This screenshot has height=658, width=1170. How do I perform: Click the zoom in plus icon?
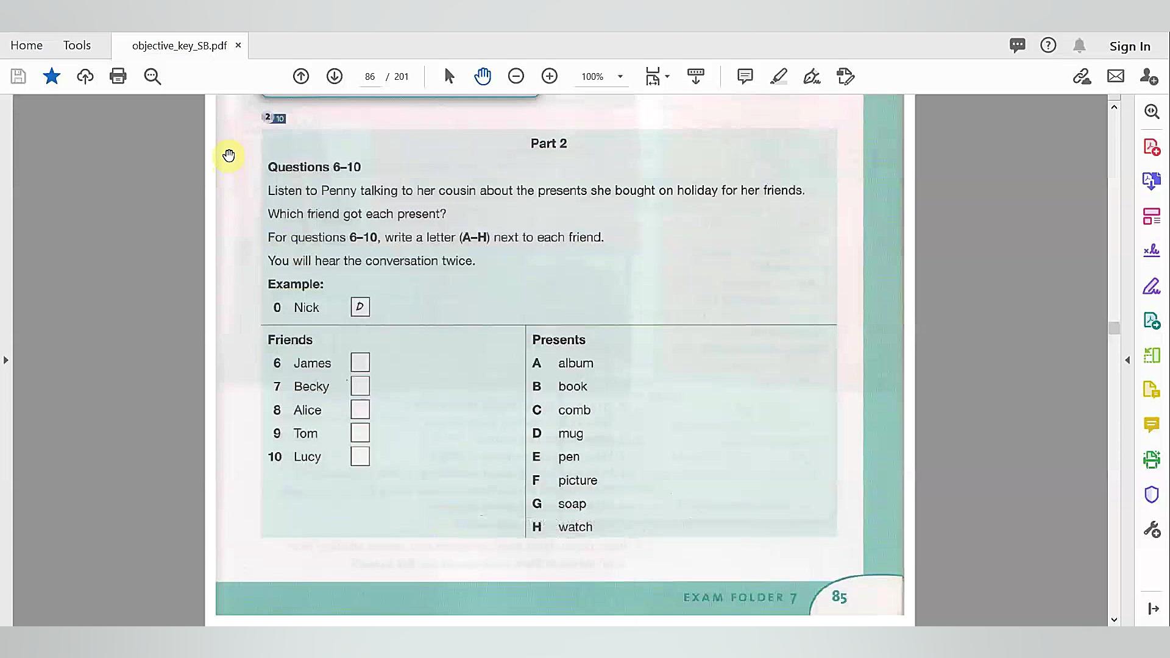(550, 76)
